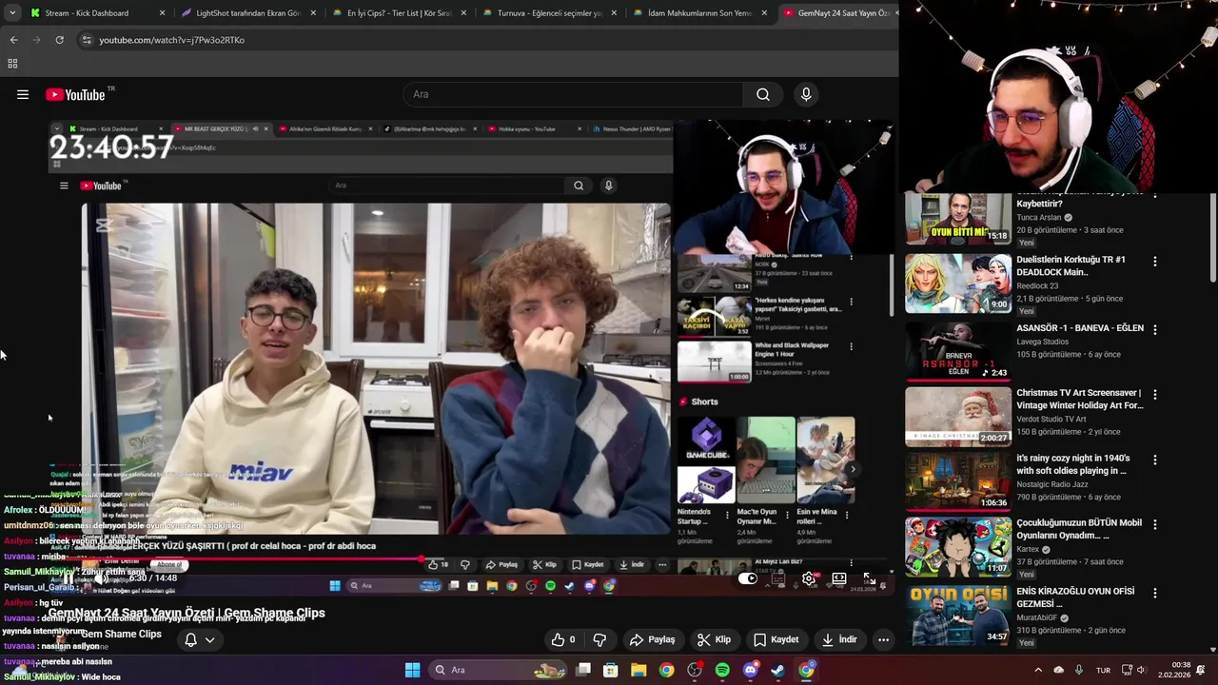Expand the notification bell dropdown
This screenshot has width=1218, height=685.
point(200,639)
